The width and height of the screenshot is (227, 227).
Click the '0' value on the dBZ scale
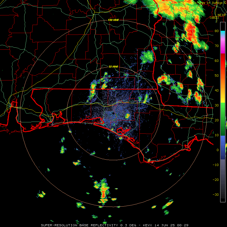coord(218,150)
